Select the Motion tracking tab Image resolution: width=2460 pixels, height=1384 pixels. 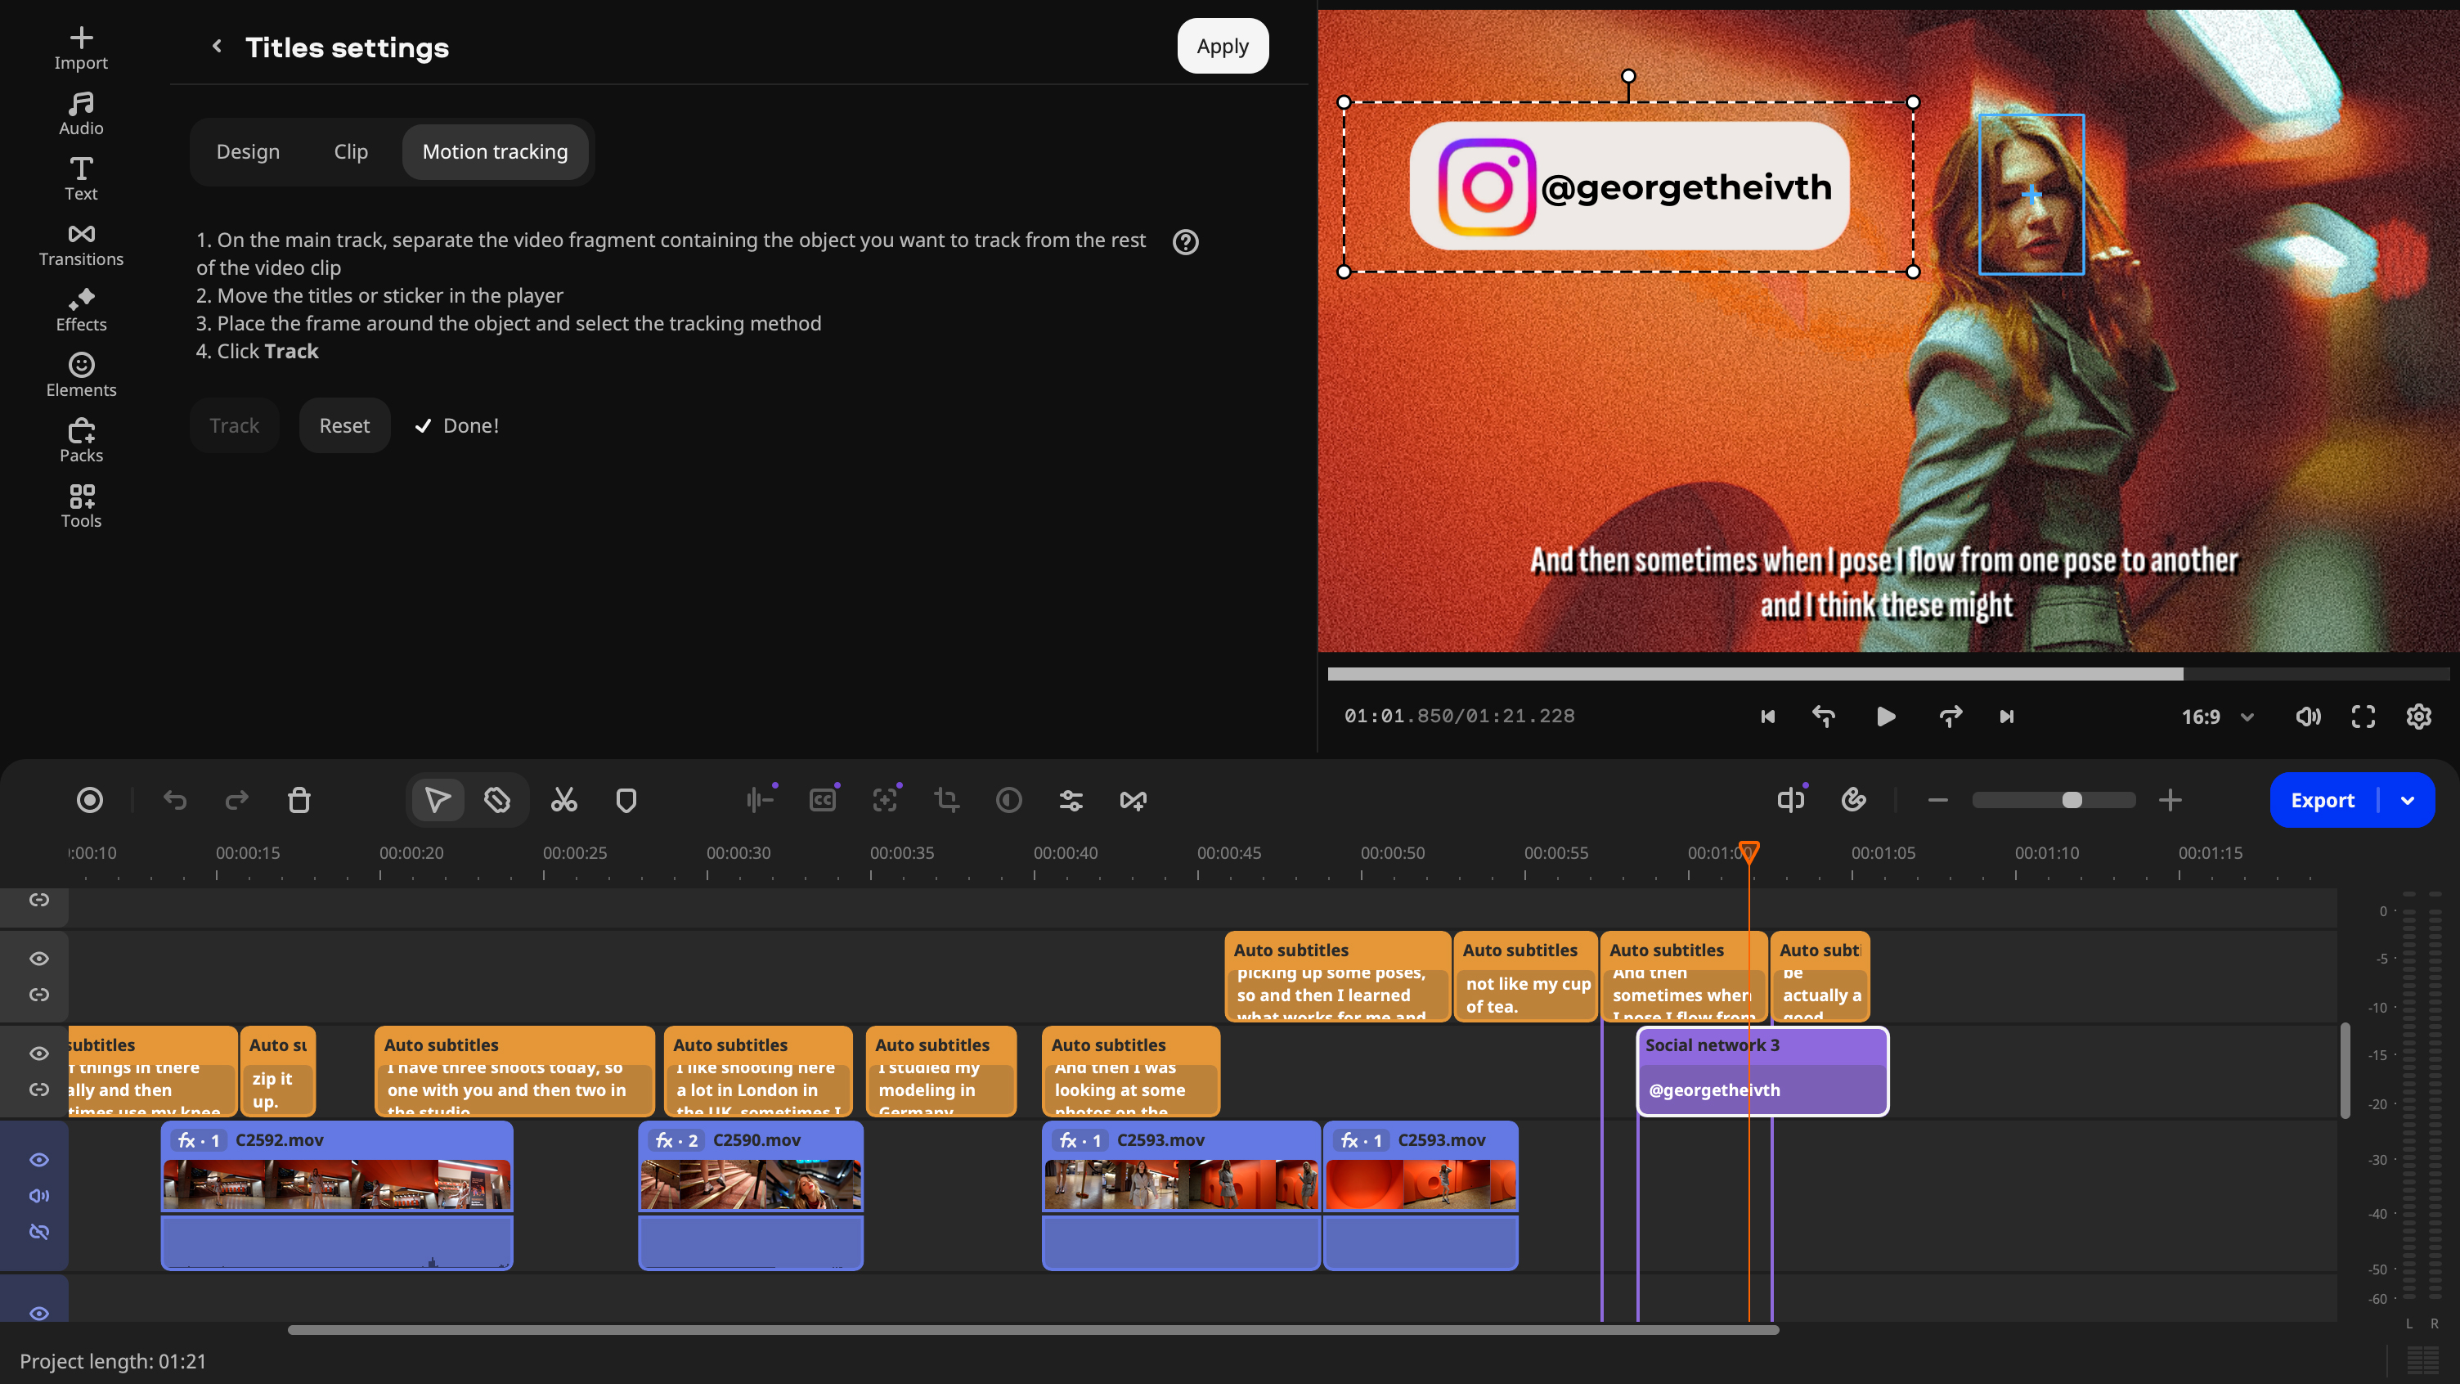495,151
